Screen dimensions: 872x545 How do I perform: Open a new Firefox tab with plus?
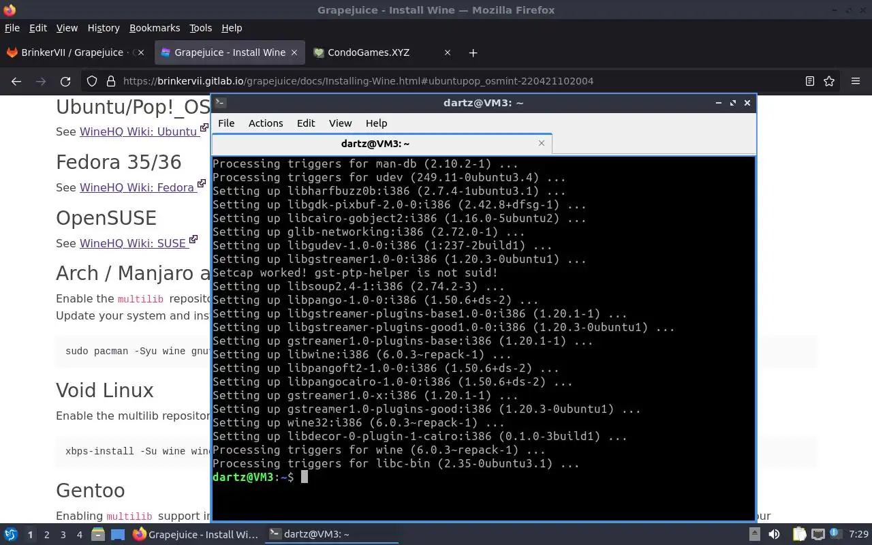(x=473, y=52)
